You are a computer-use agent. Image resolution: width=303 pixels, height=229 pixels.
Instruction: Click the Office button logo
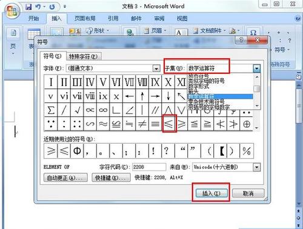[12, 11]
